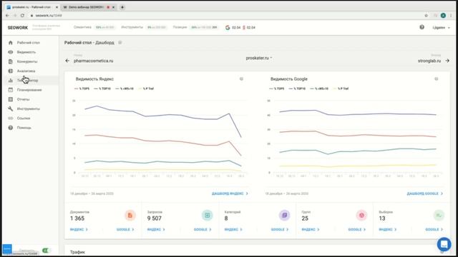458x257 pixels.
Task: Toggle % TOP5 series in Google chart legend
Action: point(277,89)
